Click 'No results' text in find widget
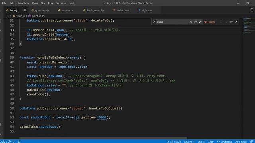This screenshot has width=255, height=143. click(209, 22)
